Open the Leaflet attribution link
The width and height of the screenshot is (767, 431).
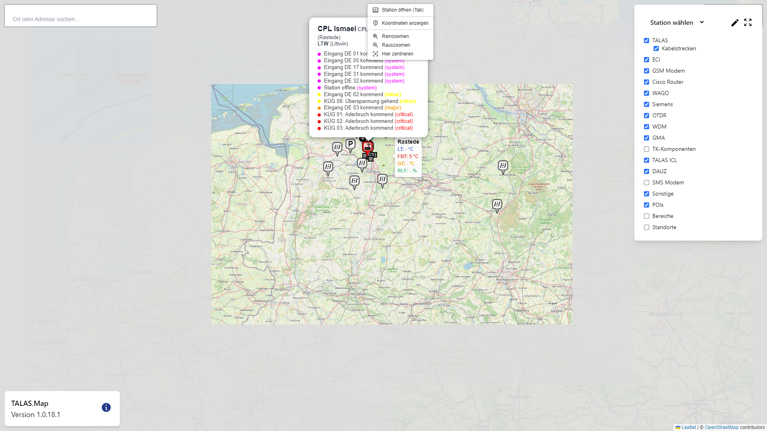pyautogui.click(x=688, y=427)
